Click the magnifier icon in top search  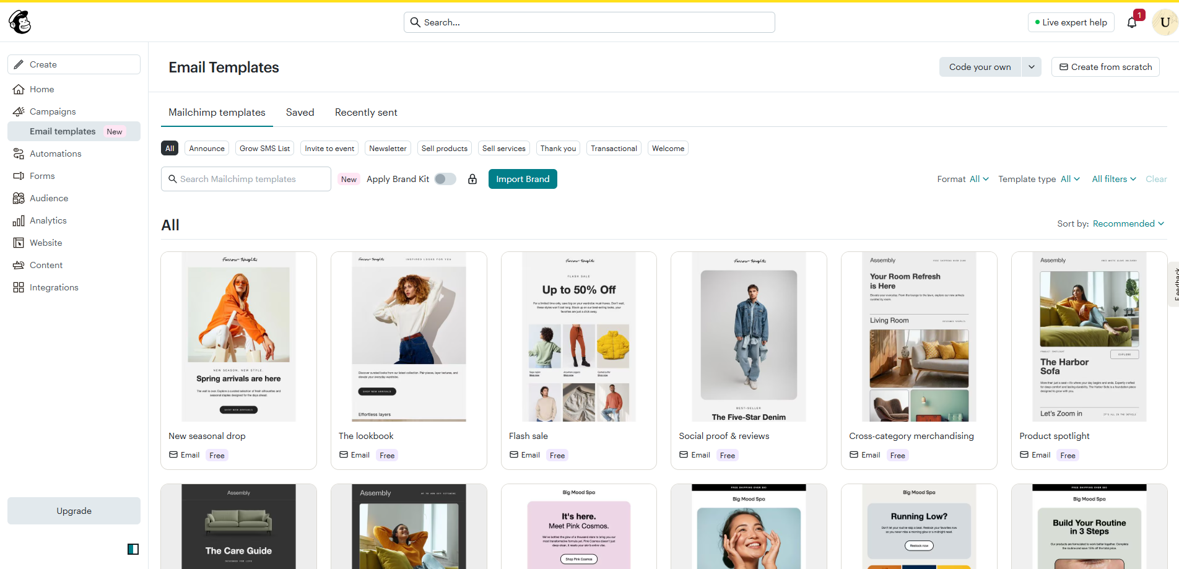[x=415, y=22]
